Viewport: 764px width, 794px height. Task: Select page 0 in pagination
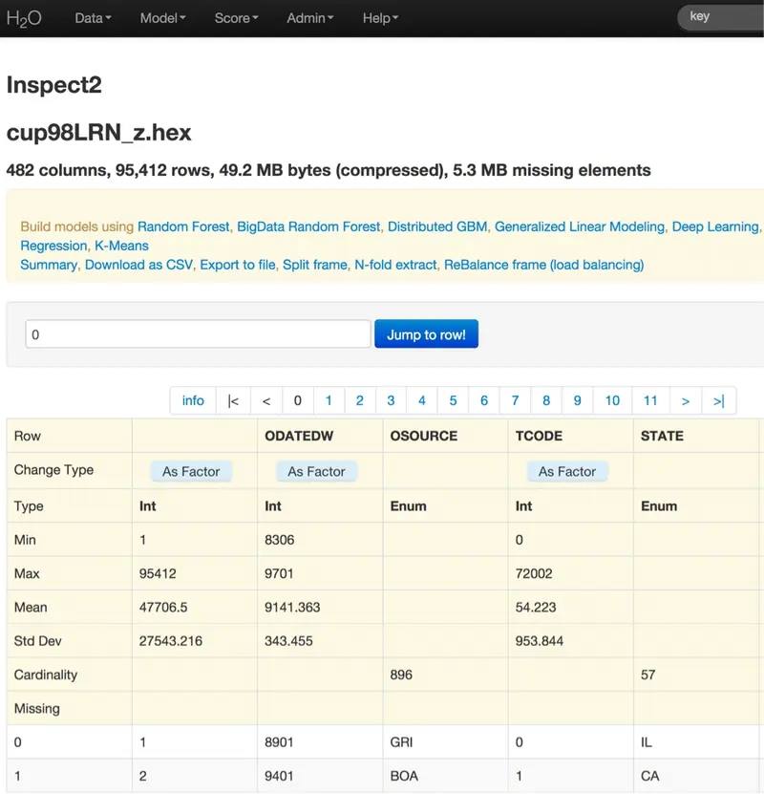click(298, 400)
